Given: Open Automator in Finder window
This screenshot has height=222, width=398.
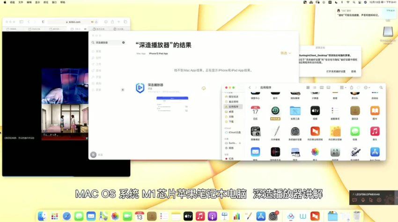Looking at the screenshot, I should [355, 152].
